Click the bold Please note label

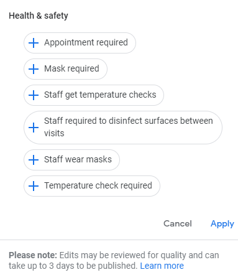coord(33,255)
